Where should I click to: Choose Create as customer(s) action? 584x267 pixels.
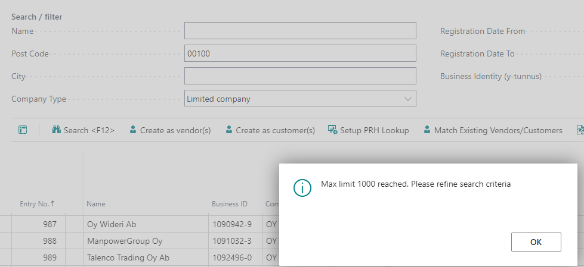pyautogui.click(x=270, y=130)
